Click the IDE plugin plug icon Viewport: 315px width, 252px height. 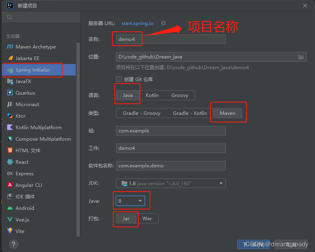click(10, 196)
